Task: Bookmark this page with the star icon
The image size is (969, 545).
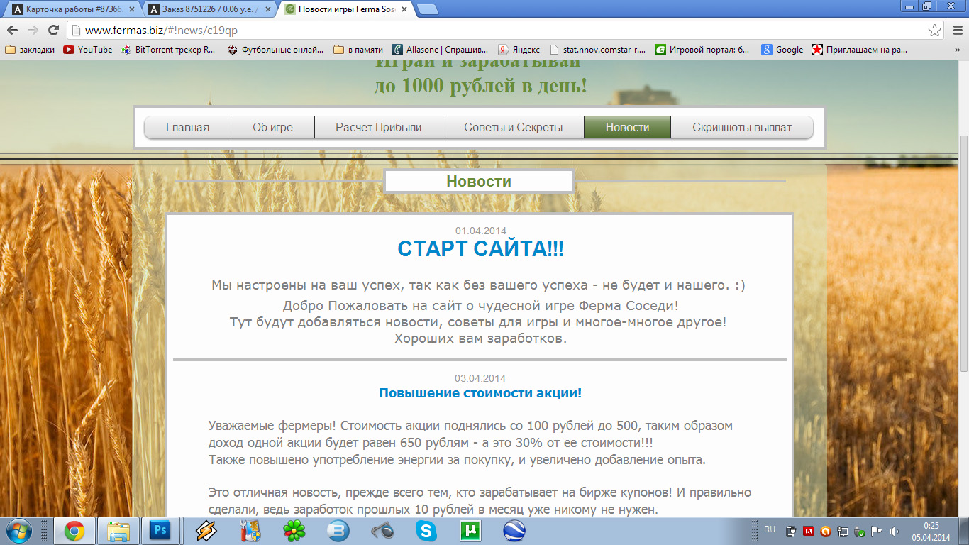Action: pyautogui.click(x=934, y=30)
